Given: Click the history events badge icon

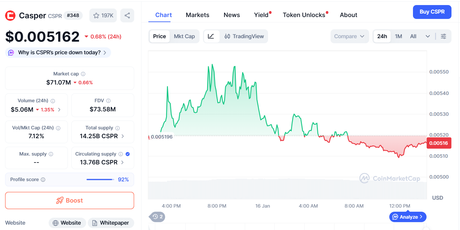Looking at the screenshot, I should [x=157, y=217].
